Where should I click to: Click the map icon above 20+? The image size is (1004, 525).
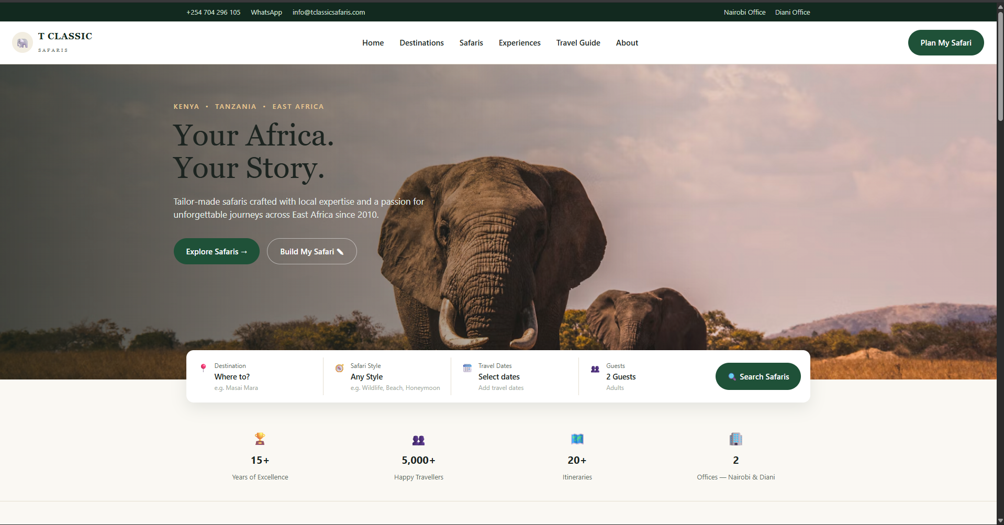tap(577, 439)
